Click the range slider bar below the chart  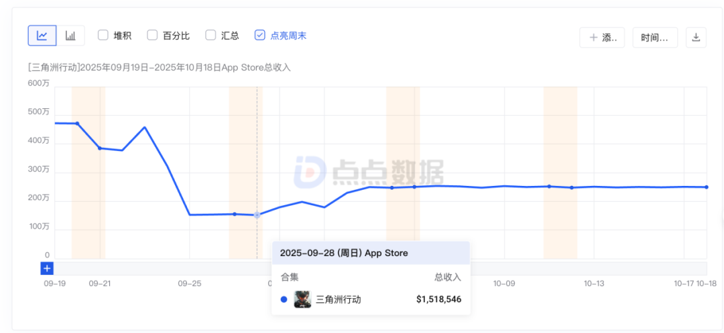click(381, 269)
